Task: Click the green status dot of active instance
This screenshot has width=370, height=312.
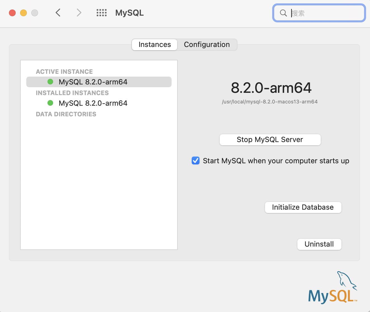Action: coord(50,82)
